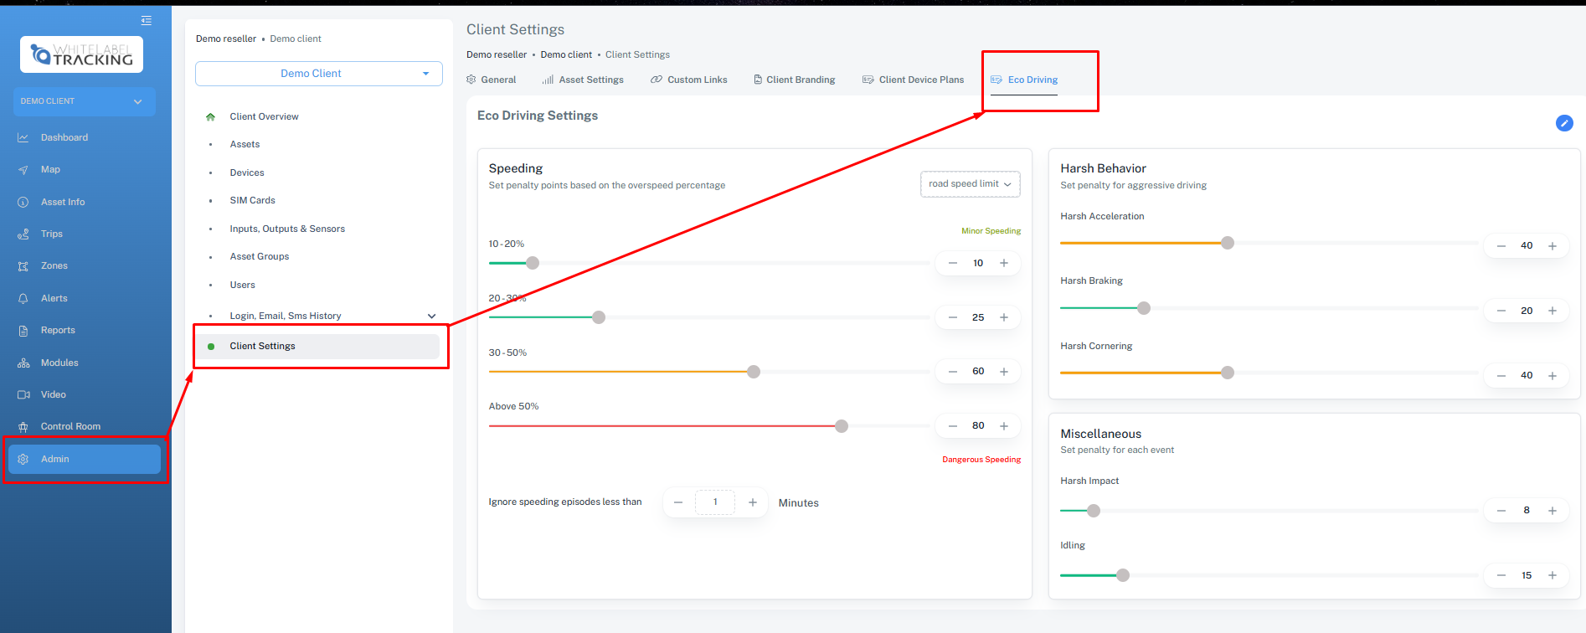Open Asset Groups in client menu

[260, 257]
